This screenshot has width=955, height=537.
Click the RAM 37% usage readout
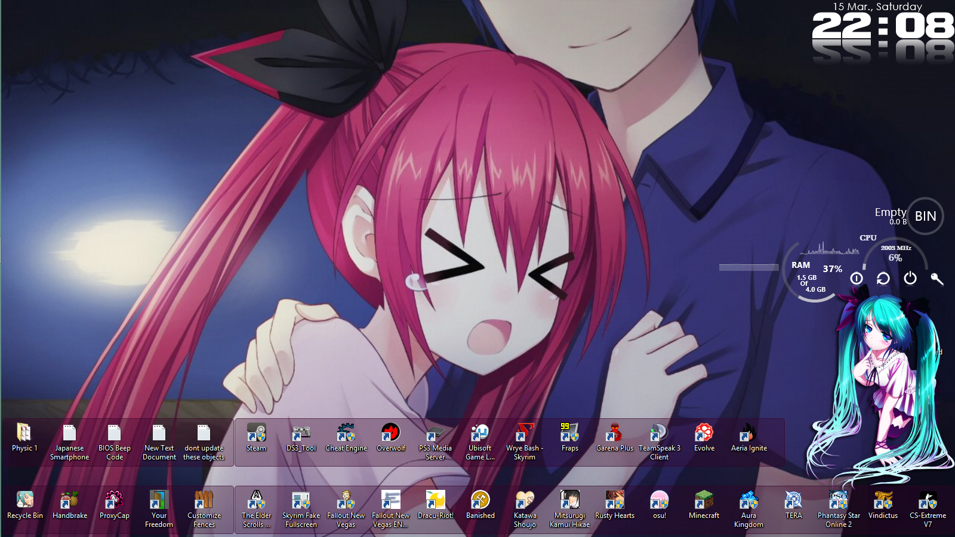[x=833, y=269]
